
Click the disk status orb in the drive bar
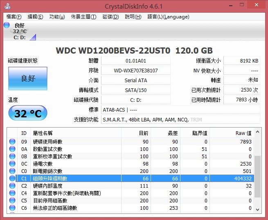click(7, 25)
